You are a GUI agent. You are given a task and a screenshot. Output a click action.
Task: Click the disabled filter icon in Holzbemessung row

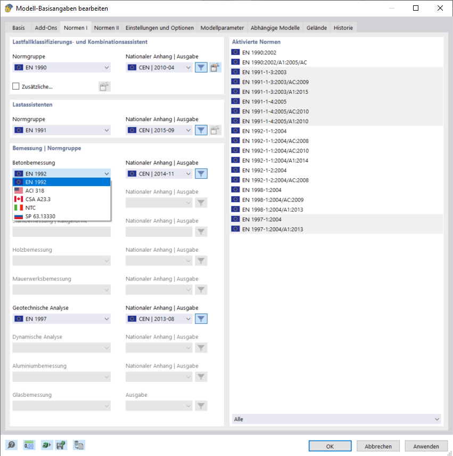tap(201, 261)
